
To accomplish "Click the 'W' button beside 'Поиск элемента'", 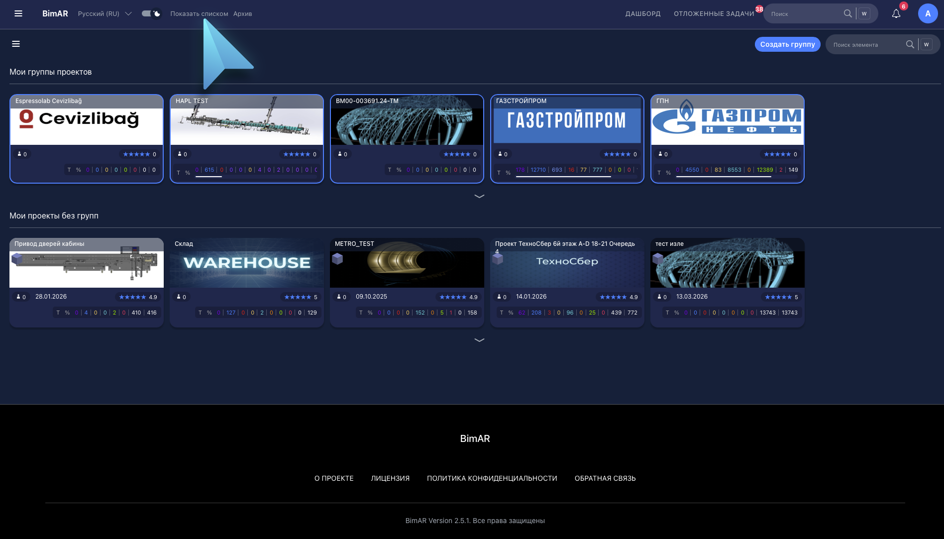I will 926,44.
